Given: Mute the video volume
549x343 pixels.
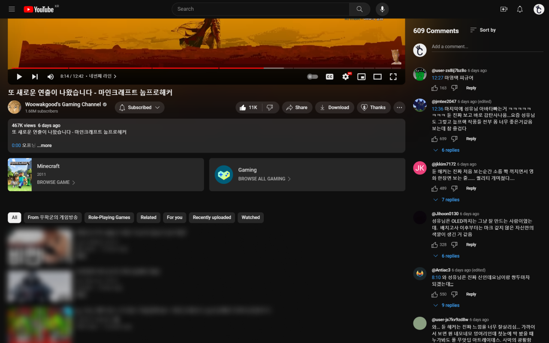Looking at the screenshot, I should pos(50,76).
